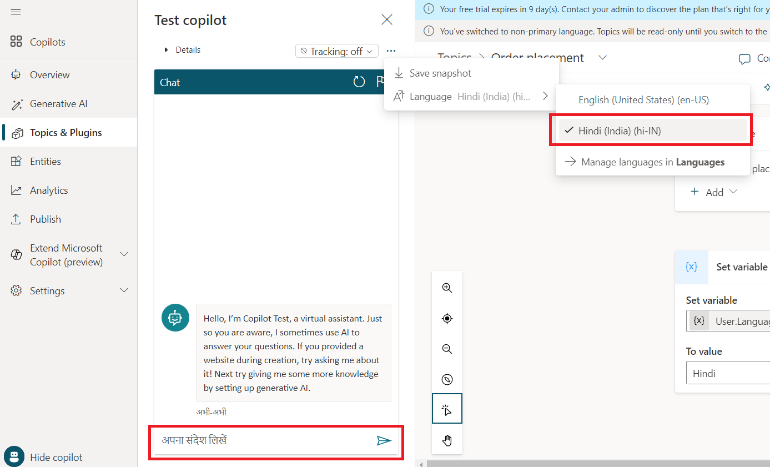
Task: Click Save snapshot menu item
Action: click(x=440, y=73)
